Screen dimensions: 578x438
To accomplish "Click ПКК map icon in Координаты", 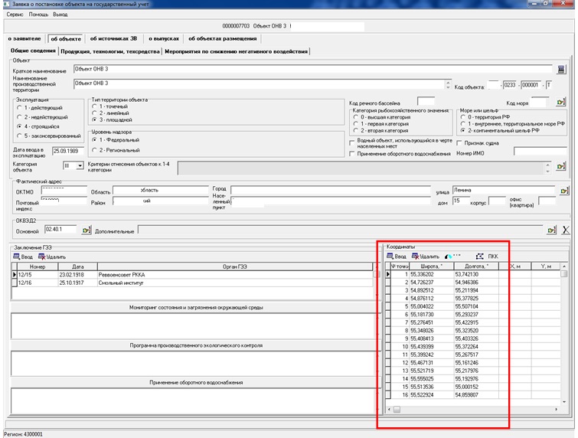I will 486,257.
